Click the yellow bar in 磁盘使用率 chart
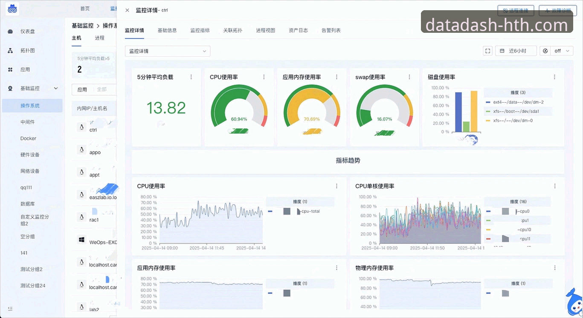 (x=474, y=112)
